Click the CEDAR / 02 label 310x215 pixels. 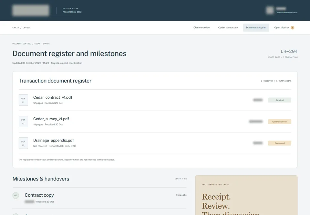pos(181,179)
